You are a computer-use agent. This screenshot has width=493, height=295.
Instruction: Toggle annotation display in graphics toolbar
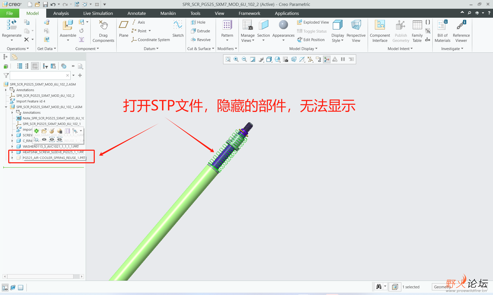click(x=318, y=60)
